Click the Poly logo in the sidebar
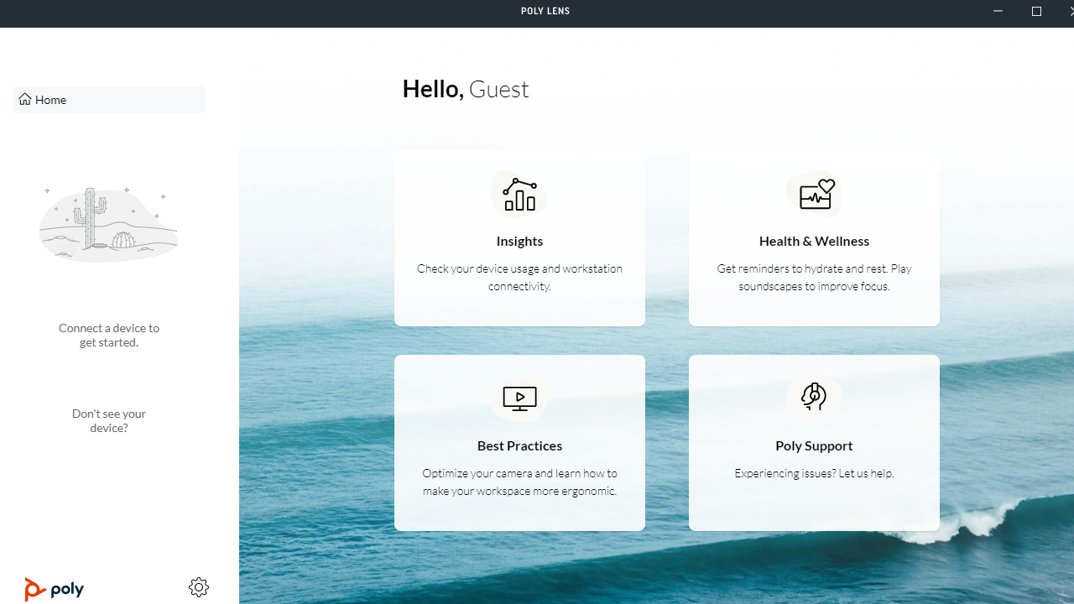The width and height of the screenshot is (1074, 604). pyautogui.click(x=55, y=589)
